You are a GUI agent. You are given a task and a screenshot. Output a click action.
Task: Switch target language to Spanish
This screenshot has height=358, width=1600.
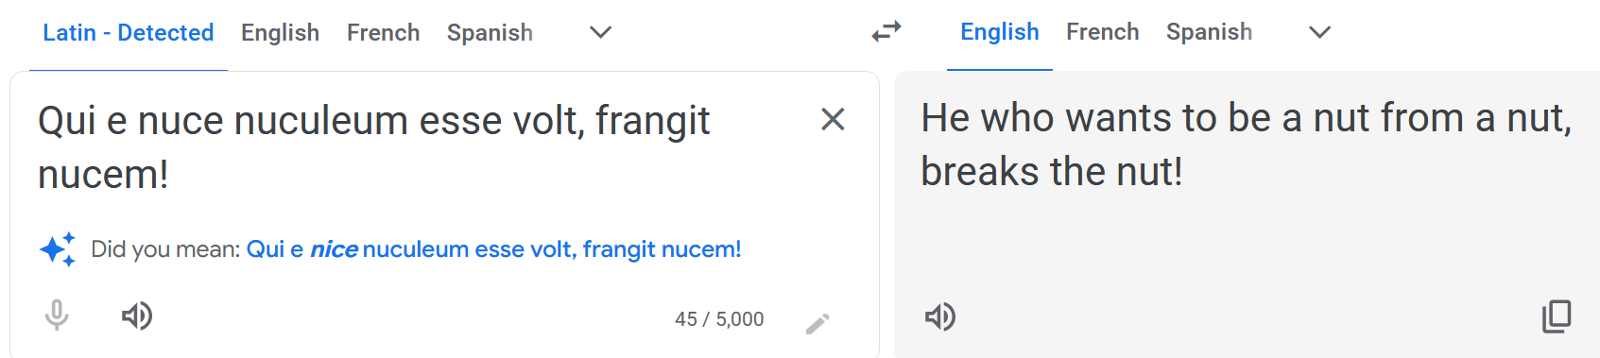pyautogui.click(x=1209, y=32)
